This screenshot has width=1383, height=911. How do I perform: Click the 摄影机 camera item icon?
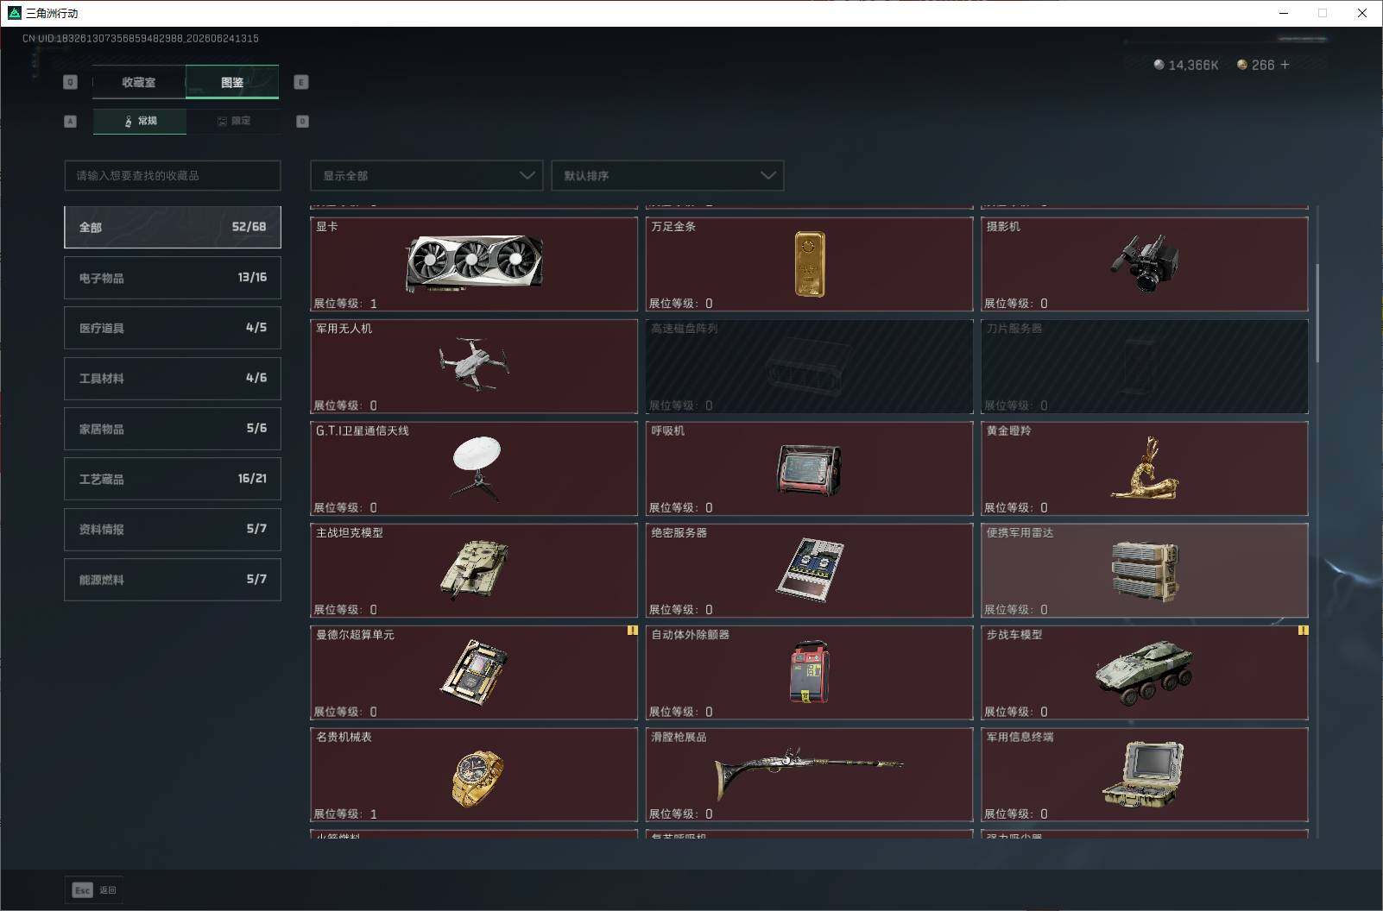point(1145,262)
